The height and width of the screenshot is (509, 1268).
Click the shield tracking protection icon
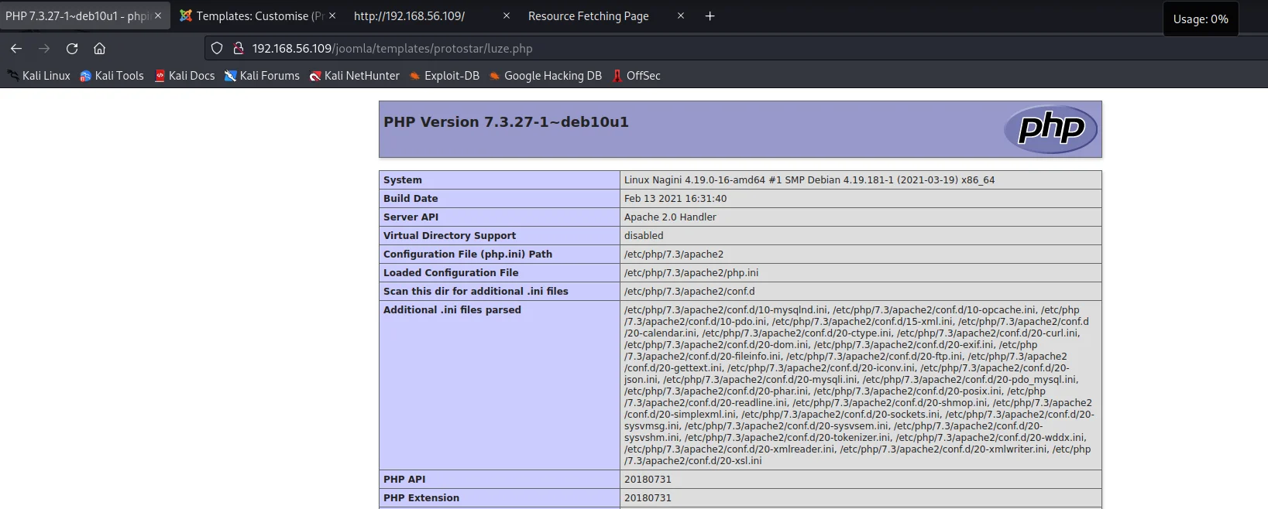(217, 49)
